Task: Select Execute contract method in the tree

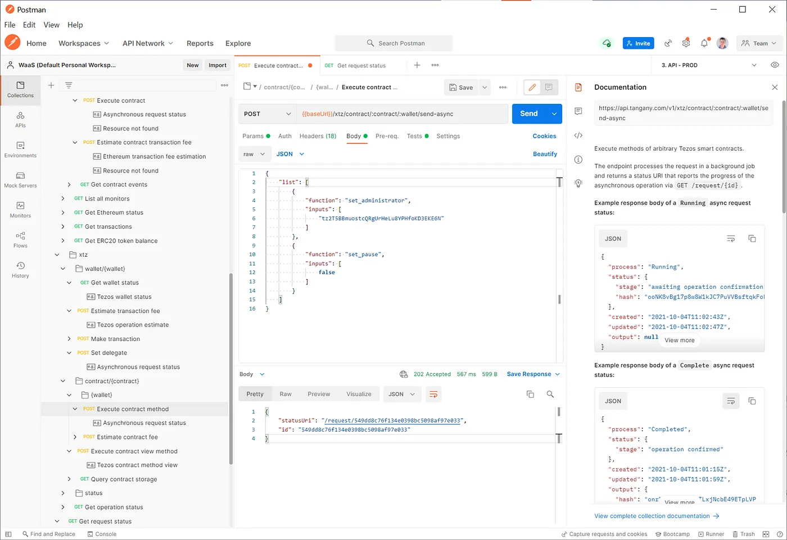Action: click(133, 409)
